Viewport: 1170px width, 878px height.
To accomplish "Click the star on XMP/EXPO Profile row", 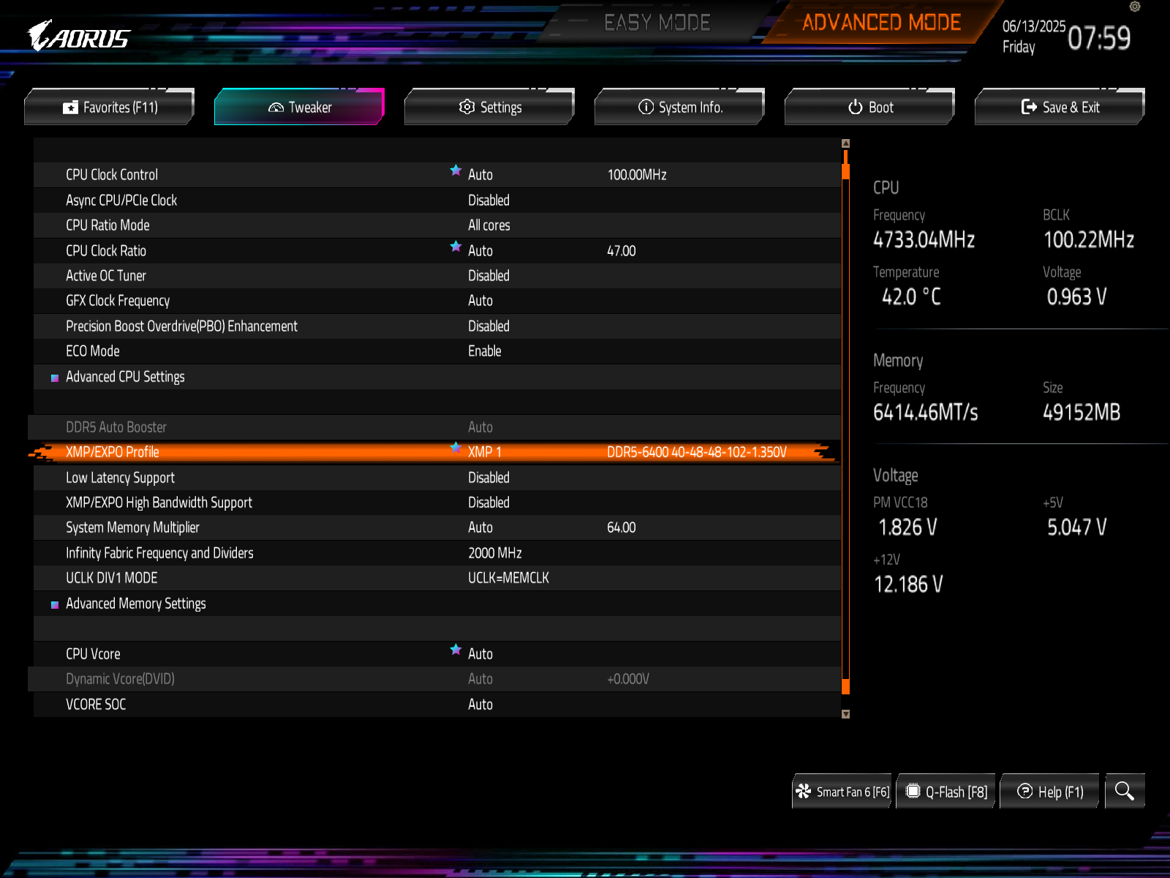I will (456, 448).
